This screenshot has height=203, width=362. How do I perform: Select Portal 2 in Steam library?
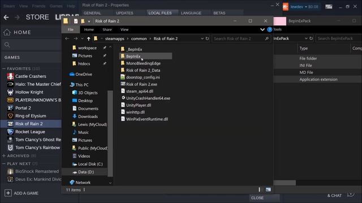(23, 108)
